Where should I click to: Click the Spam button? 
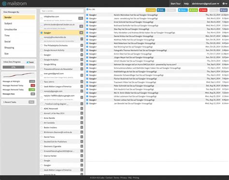224,10
